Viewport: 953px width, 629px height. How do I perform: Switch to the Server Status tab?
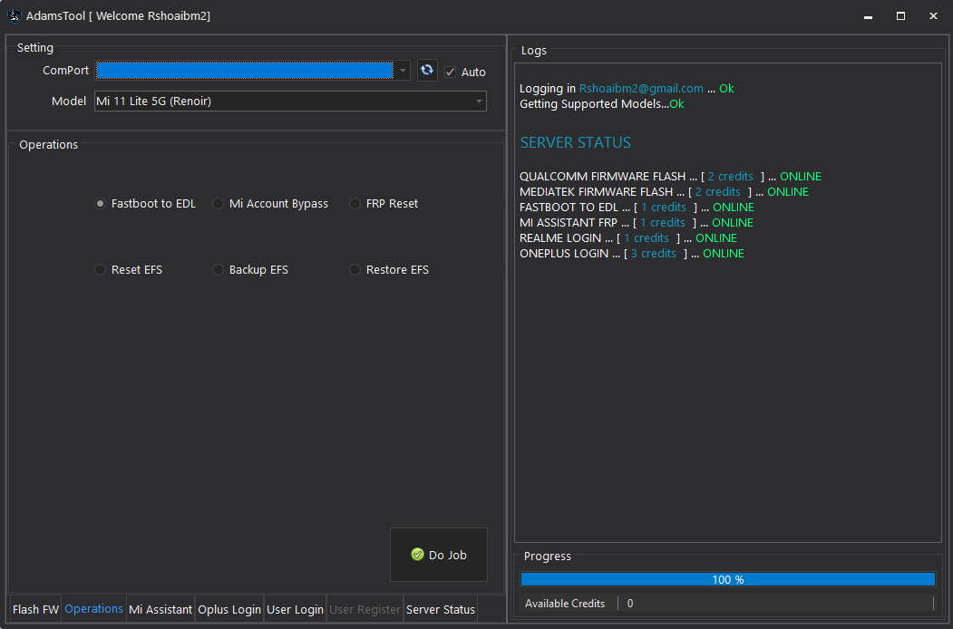[x=441, y=609]
